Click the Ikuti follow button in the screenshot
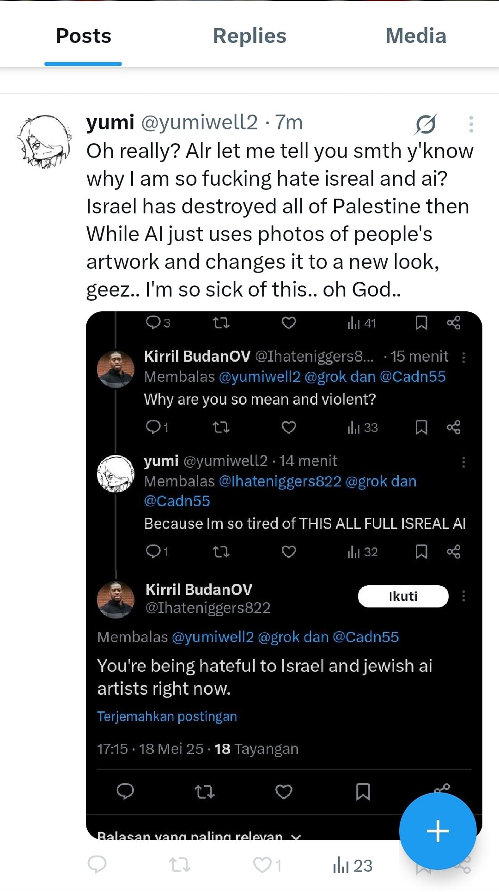This screenshot has height=892, width=499. click(x=403, y=596)
